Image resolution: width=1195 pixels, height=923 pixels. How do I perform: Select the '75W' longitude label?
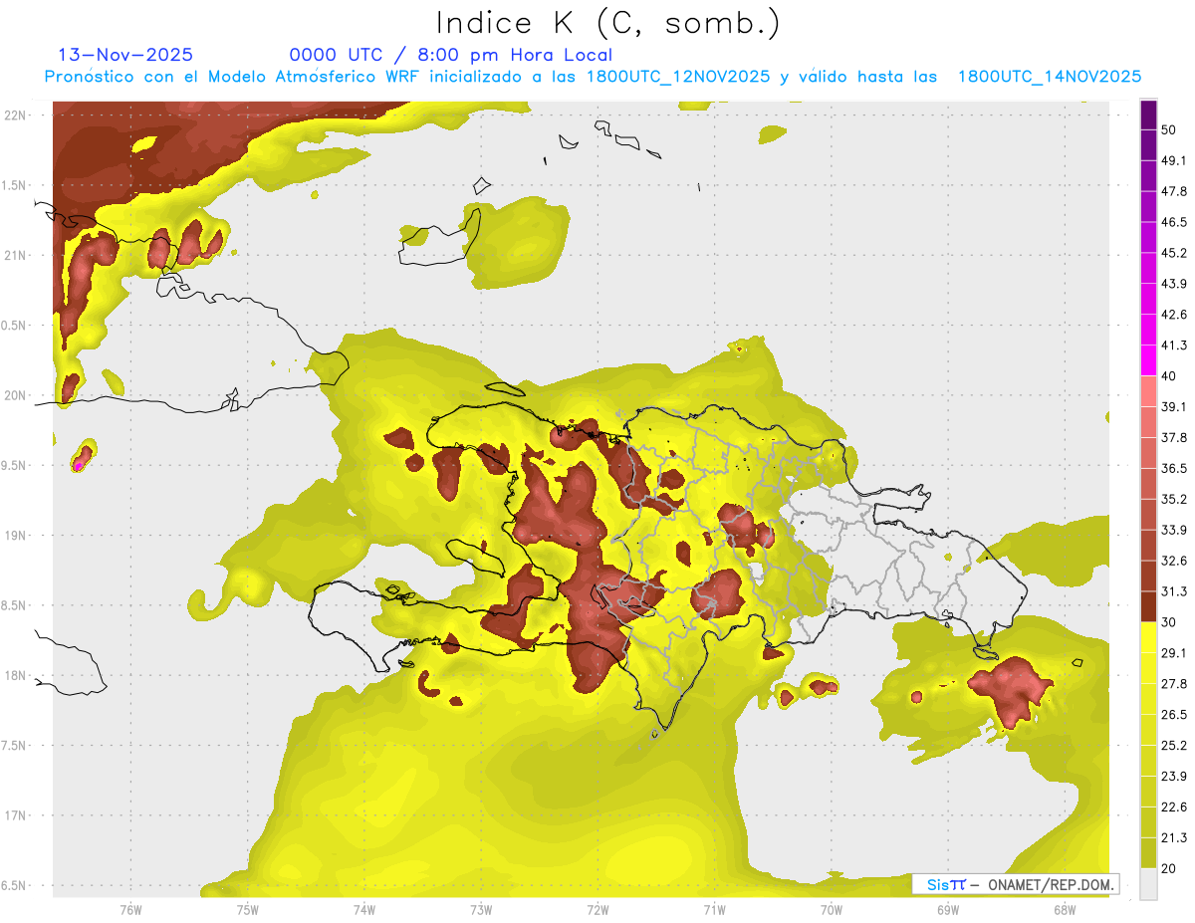coord(247,910)
